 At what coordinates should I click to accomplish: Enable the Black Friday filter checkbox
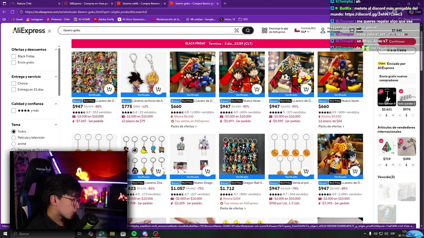pos(14,57)
